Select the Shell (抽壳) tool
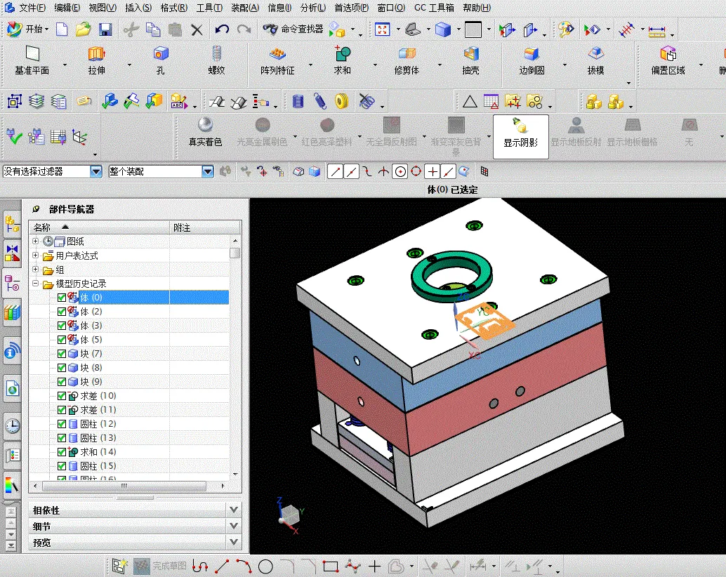Viewport: 726px width, 577px height. click(x=470, y=60)
